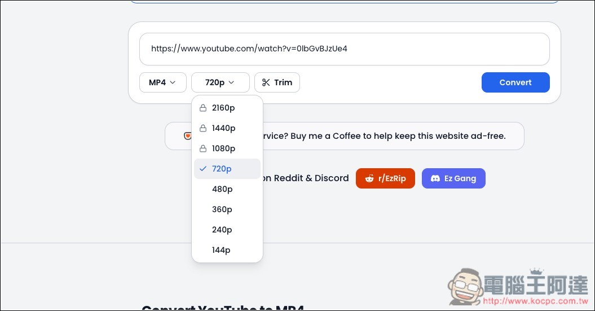Open the r/EzRip Reddit link

coord(385,178)
